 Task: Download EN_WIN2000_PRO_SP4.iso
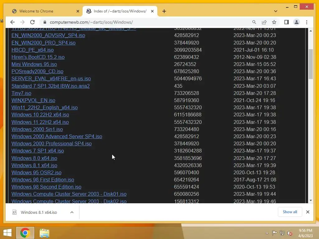click(x=43, y=43)
